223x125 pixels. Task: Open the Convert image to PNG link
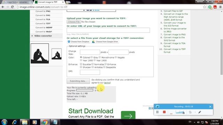[x=175, y=35]
